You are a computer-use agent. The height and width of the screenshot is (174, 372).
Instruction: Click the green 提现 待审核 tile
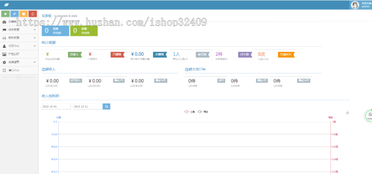tap(84, 31)
